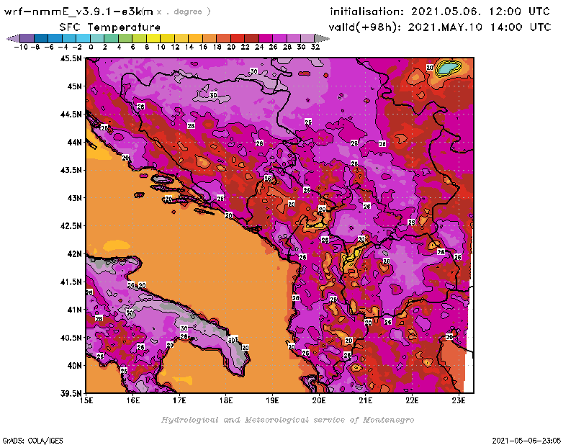Screen dimensions: 576x445
Task: Click the legend swatch between -10 and -8
Action: click(27, 38)
